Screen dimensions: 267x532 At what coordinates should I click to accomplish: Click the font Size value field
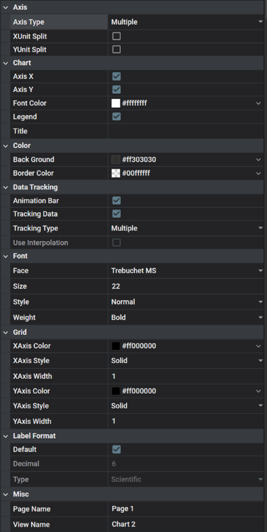coord(186,286)
